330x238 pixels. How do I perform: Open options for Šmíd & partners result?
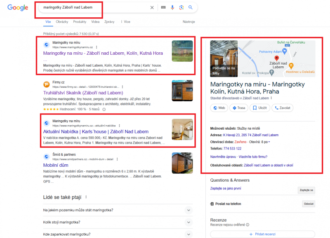pos(117,159)
